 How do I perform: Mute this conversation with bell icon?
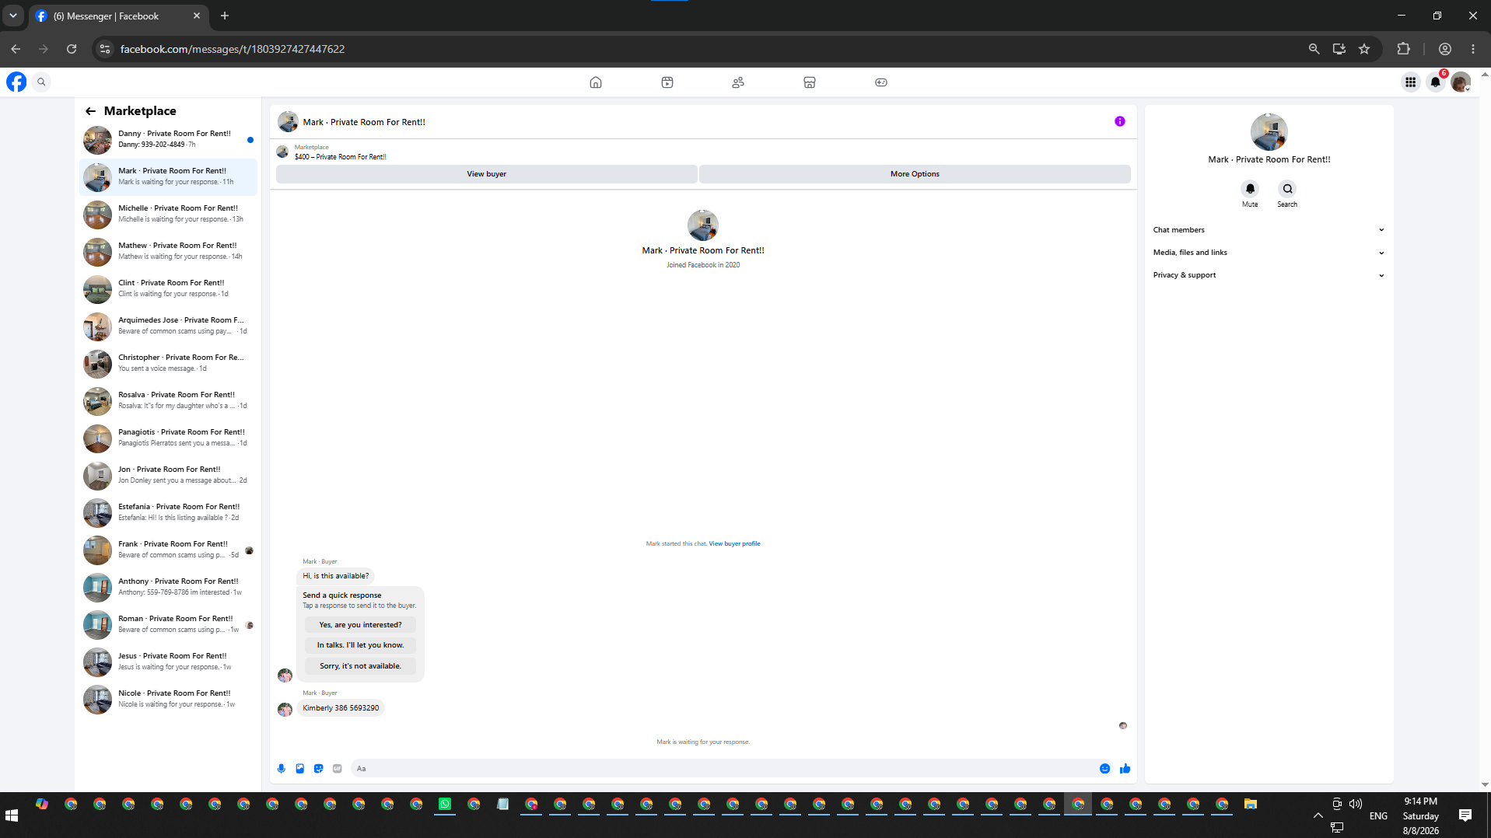[x=1250, y=189]
